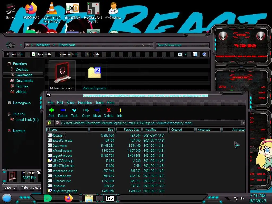This screenshot has width=272, height=204.
Task: Open the VM0Technic desktop icon
Action: point(113,11)
